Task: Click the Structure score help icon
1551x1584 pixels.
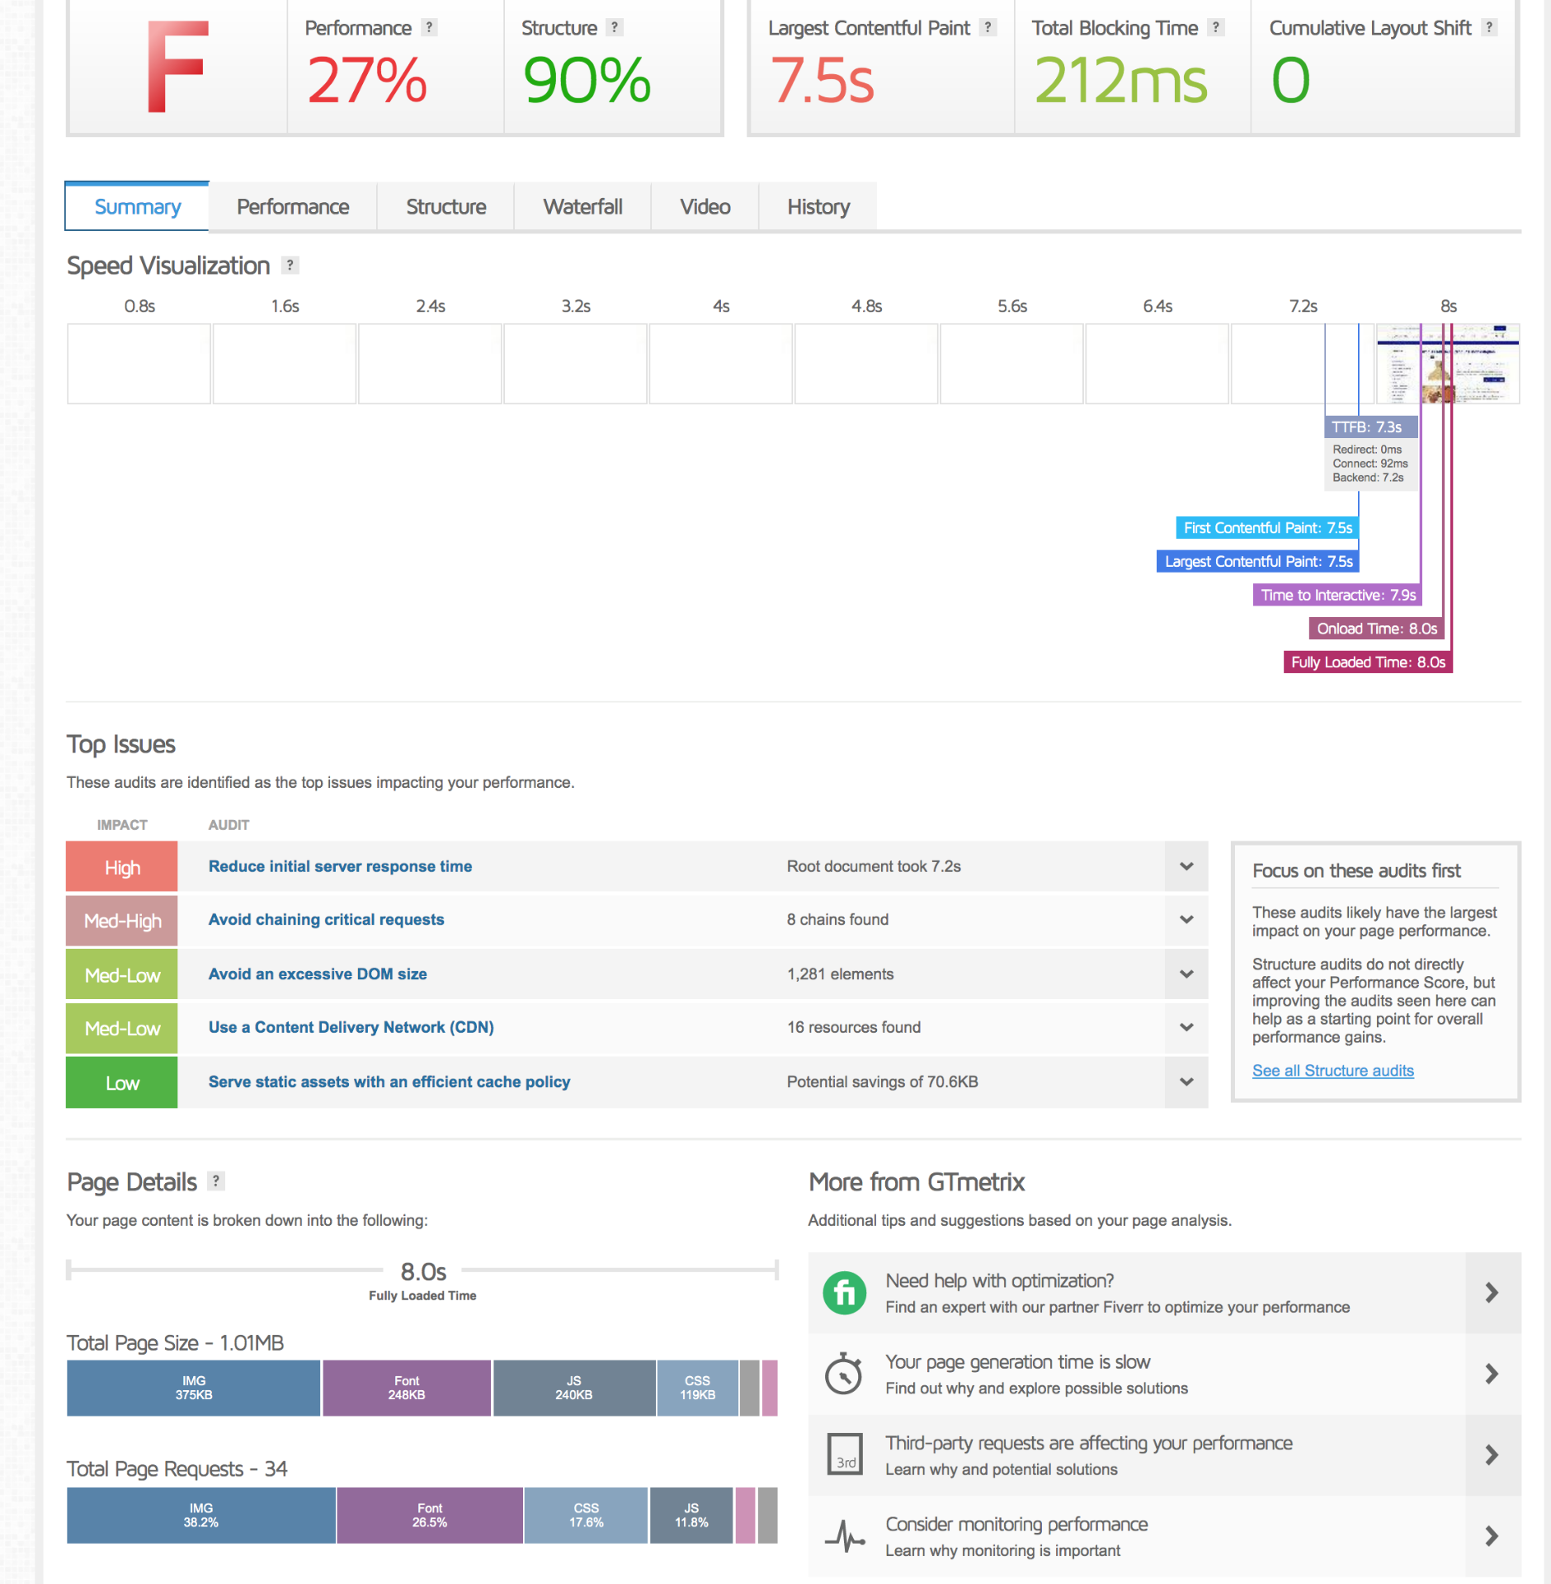Action: [614, 27]
